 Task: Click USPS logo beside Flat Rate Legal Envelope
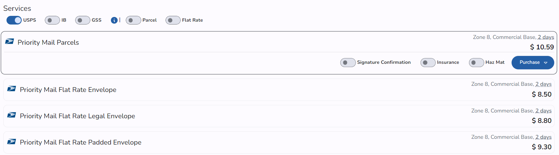pyautogui.click(x=12, y=115)
